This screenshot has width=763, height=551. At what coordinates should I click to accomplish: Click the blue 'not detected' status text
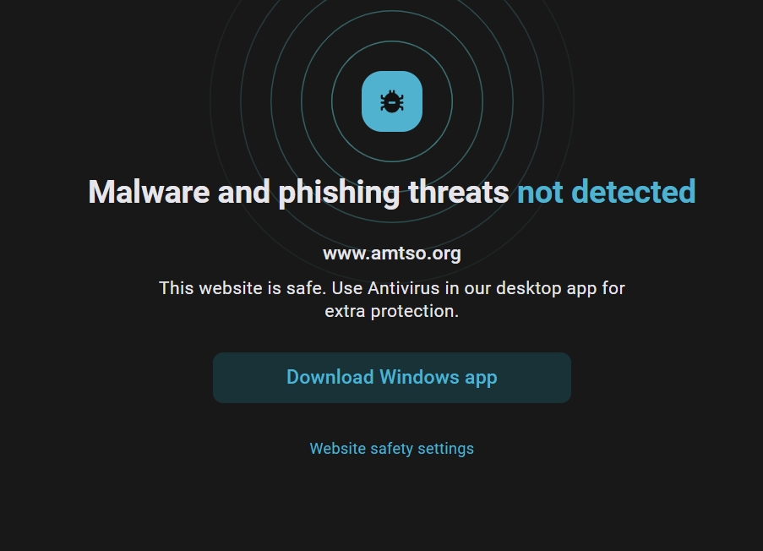tap(606, 192)
